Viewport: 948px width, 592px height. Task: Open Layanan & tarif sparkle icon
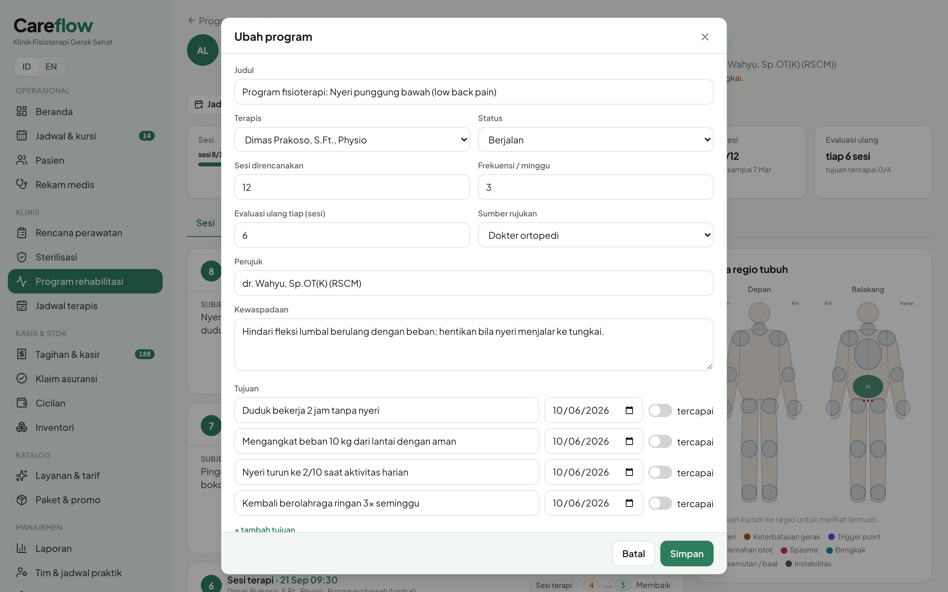21,476
